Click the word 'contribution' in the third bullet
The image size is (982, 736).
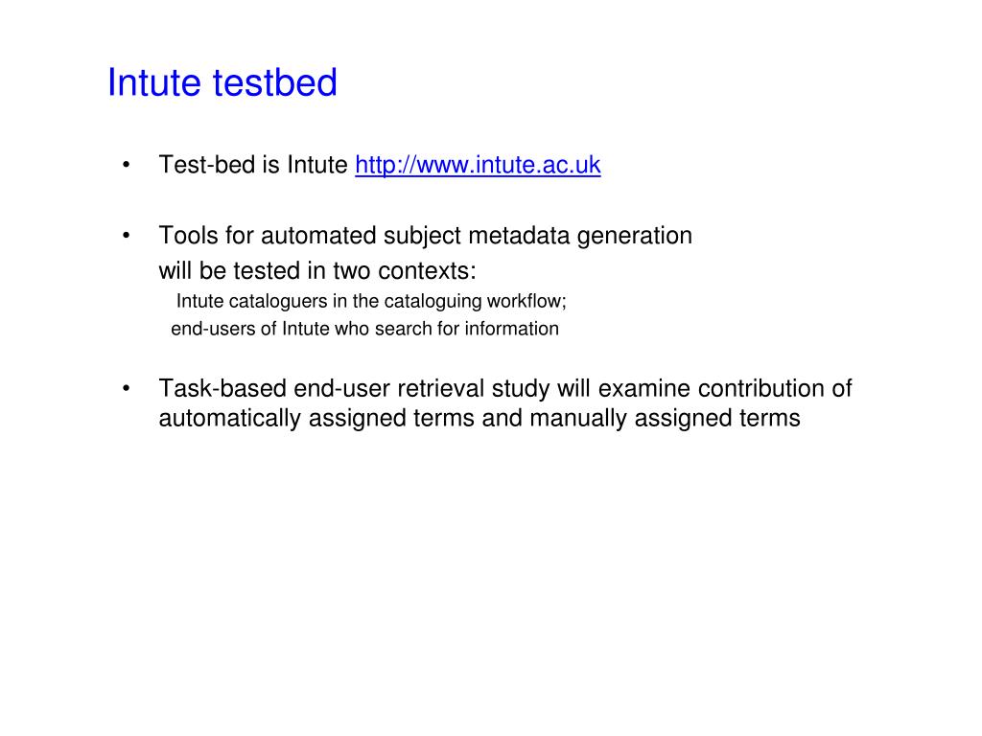[761, 389]
